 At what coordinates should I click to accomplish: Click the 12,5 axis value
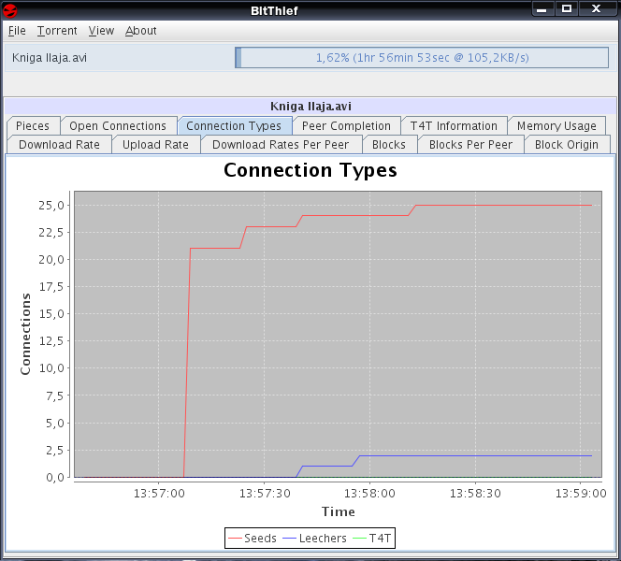tap(51, 341)
